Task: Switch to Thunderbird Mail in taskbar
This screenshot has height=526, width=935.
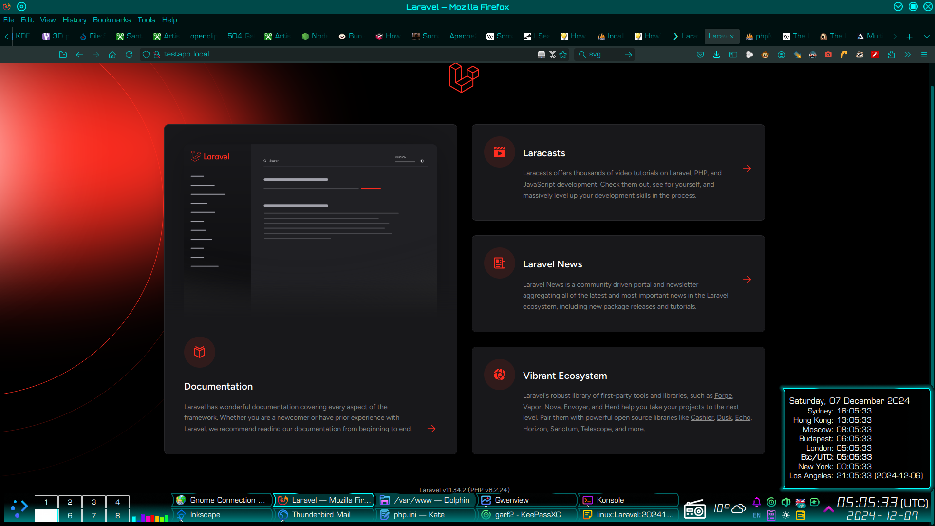Action: (325, 515)
